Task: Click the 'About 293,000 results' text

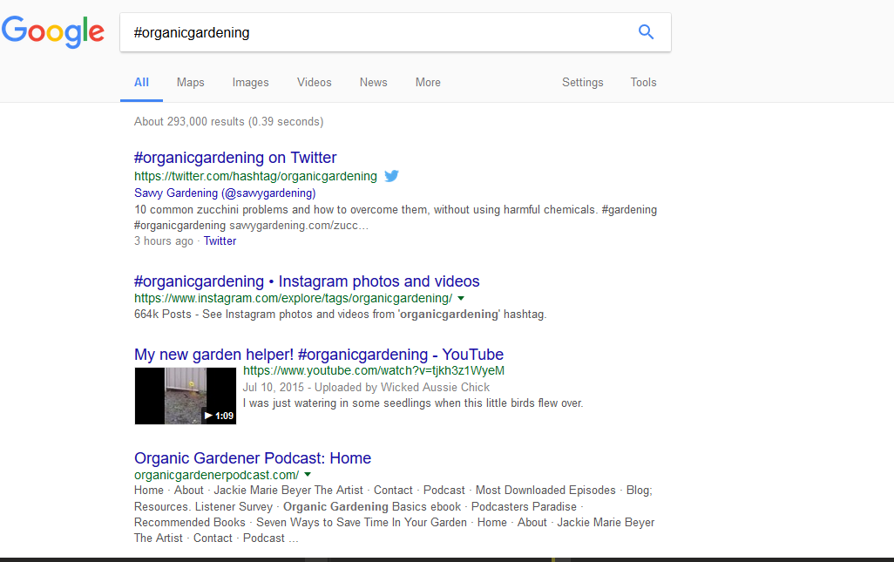Action: (x=228, y=121)
